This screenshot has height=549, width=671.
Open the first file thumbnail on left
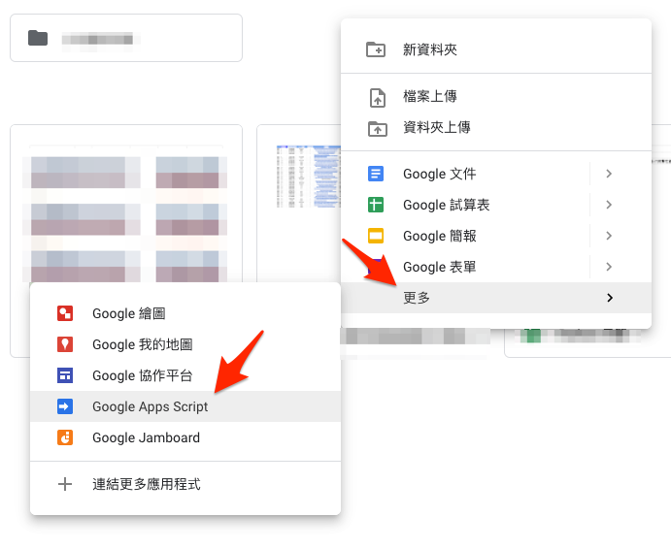click(x=126, y=204)
